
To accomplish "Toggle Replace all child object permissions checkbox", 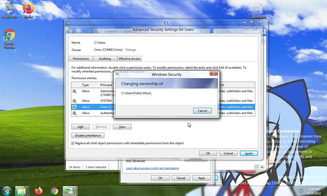I will 73,143.
